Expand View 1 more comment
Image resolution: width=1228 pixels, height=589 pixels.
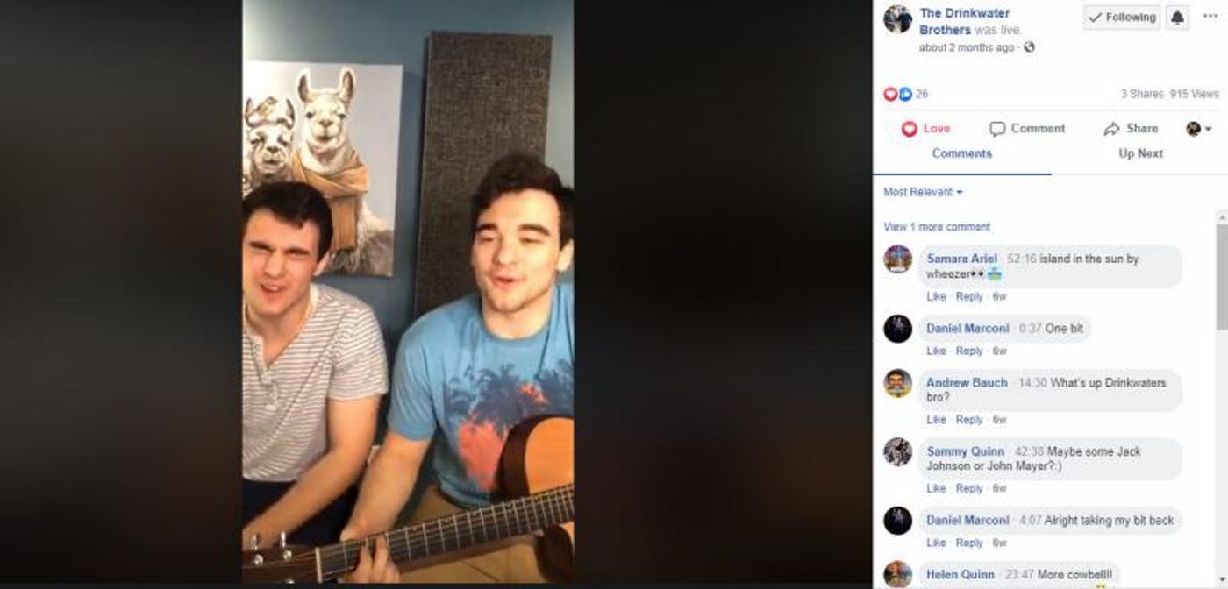coord(937,227)
